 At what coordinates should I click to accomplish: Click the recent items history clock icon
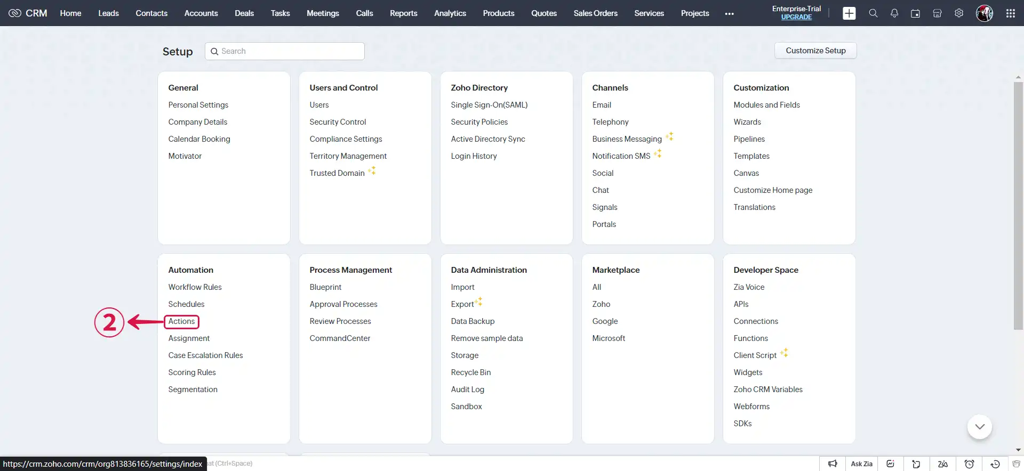(995, 464)
